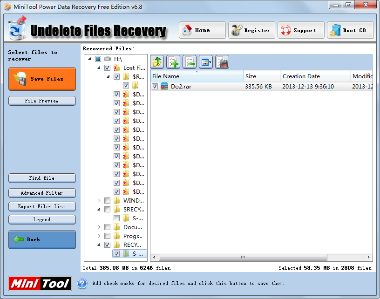380x299 pixels.
Task: Click the H:\ drive icon
Action: point(108,59)
